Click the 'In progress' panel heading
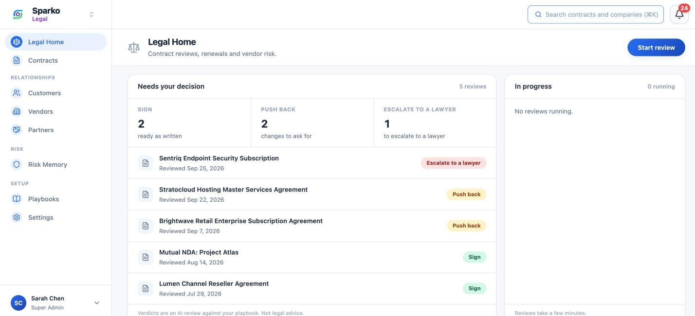695x316 pixels. pyautogui.click(x=533, y=87)
